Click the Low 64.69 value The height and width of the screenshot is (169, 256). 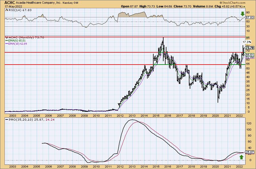coord(164,6)
